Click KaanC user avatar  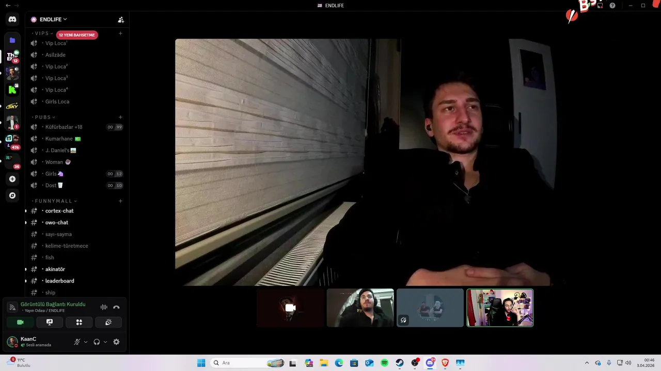click(x=12, y=342)
